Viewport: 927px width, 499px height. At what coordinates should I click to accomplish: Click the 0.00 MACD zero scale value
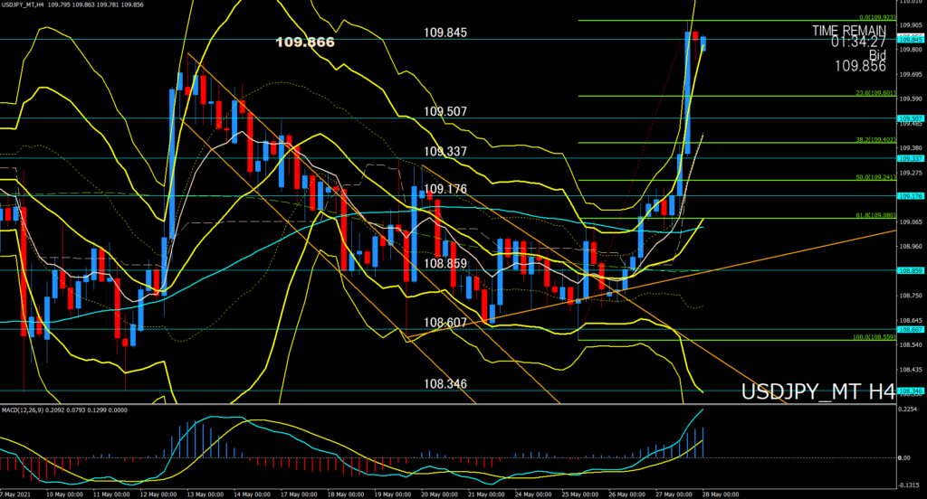coord(904,457)
